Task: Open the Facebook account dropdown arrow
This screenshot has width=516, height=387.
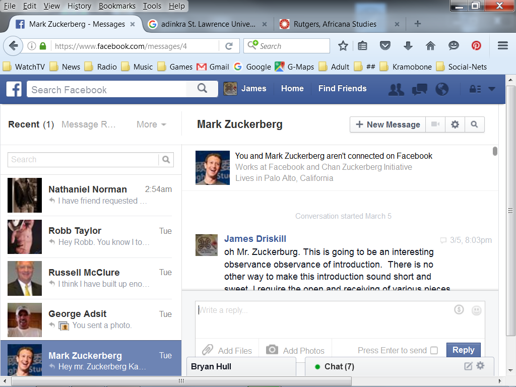Action: [492, 89]
